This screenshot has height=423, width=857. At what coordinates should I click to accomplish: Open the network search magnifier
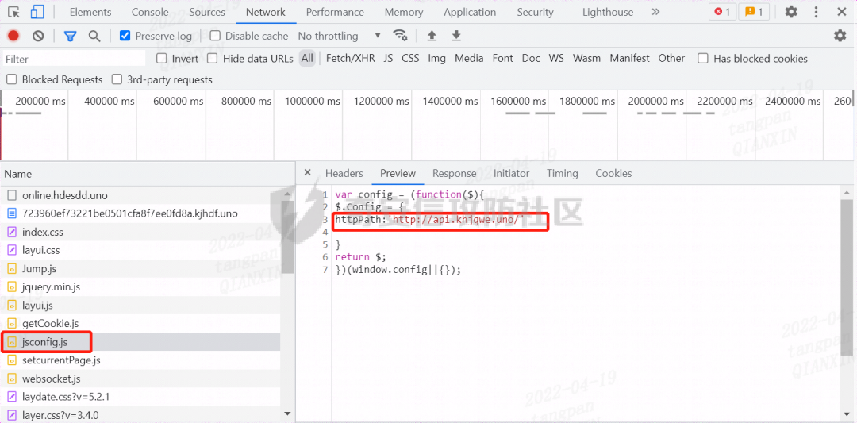point(94,36)
